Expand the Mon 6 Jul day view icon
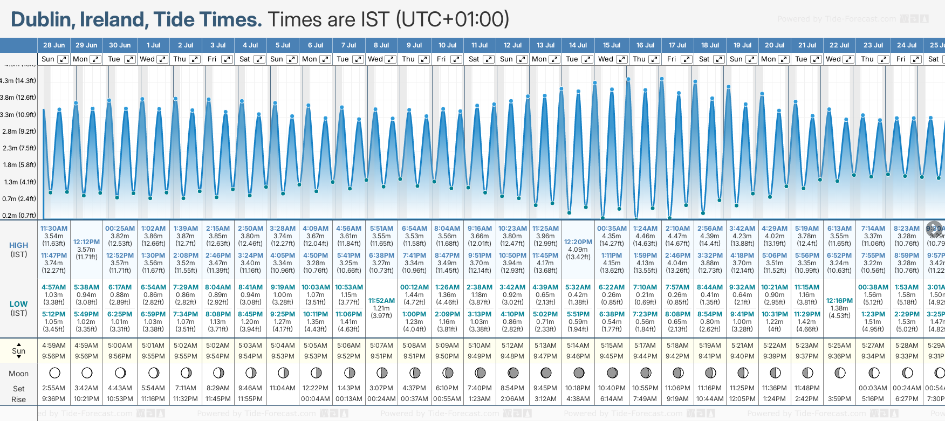945x421 pixels. pyautogui.click(x=325, y=59)
